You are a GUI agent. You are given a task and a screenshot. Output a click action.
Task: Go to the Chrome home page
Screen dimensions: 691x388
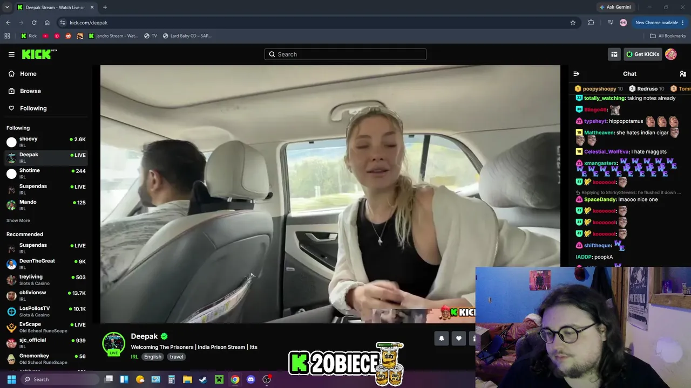47,23
